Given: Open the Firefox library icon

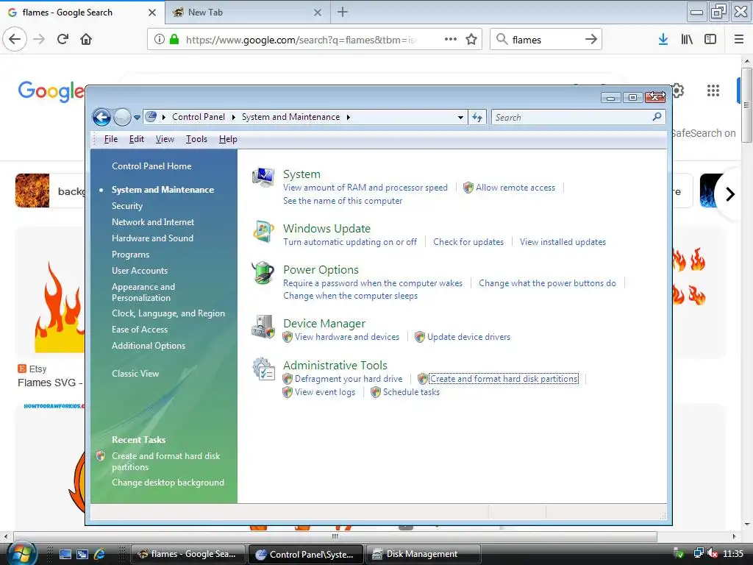Looking at the screenshot, I should (687, 39).
